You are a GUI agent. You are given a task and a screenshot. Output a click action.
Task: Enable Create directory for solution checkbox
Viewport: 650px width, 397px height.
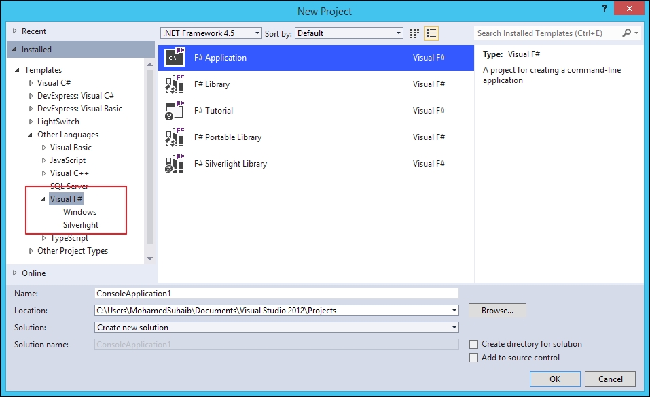[x=474, y=344]
